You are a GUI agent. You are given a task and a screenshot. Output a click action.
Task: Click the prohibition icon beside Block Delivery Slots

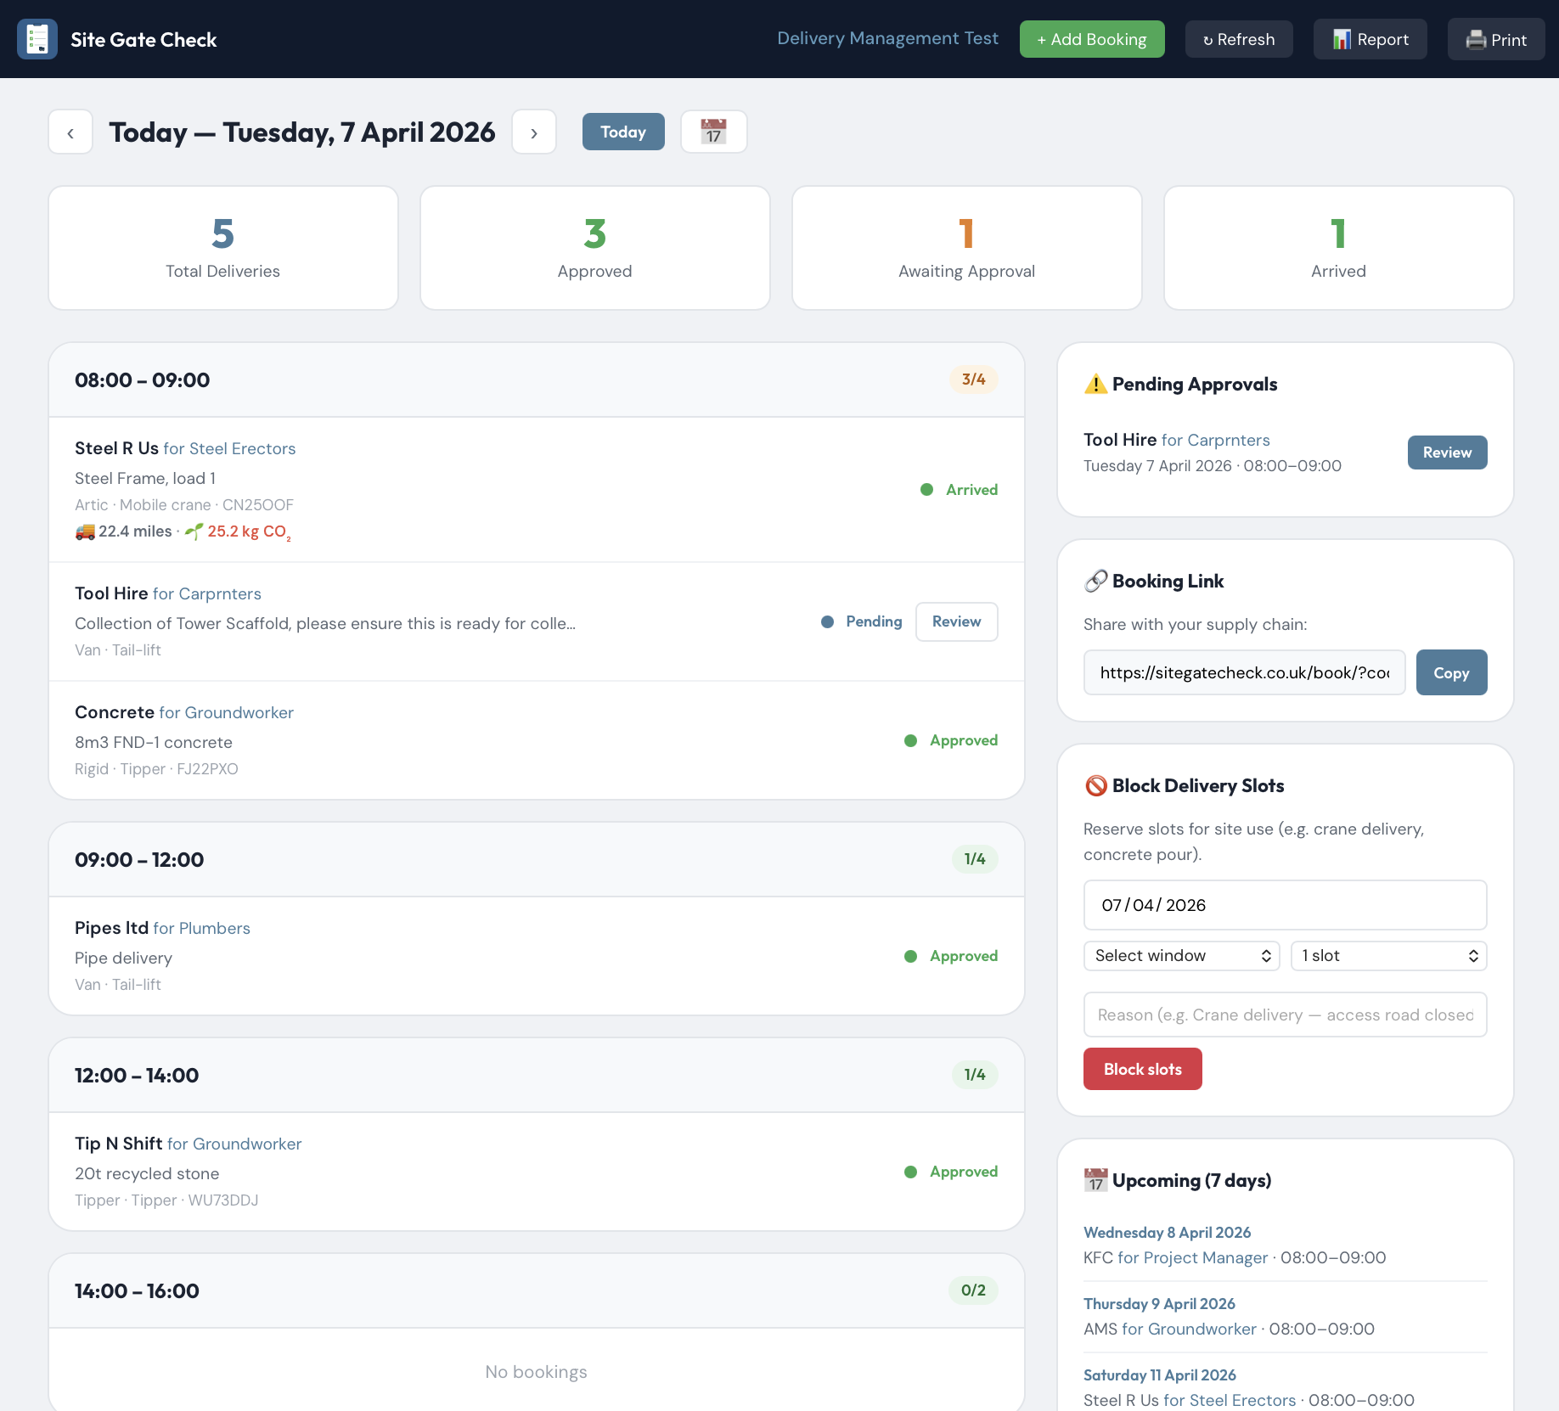coord(1096,785)
